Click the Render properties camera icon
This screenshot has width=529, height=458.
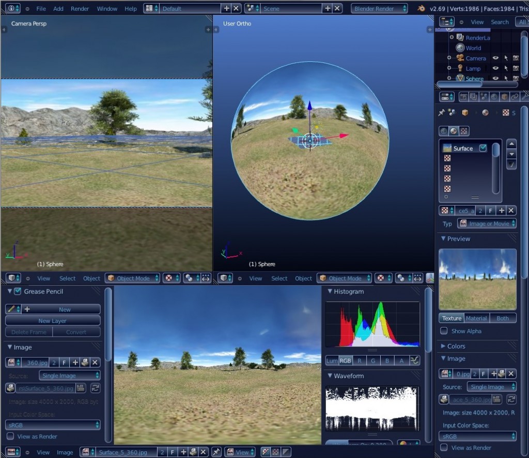463,96
